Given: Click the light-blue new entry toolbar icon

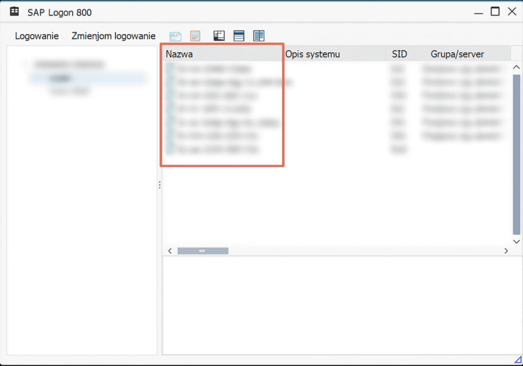Looking at the screenshot, I should [x=176, y=36].
